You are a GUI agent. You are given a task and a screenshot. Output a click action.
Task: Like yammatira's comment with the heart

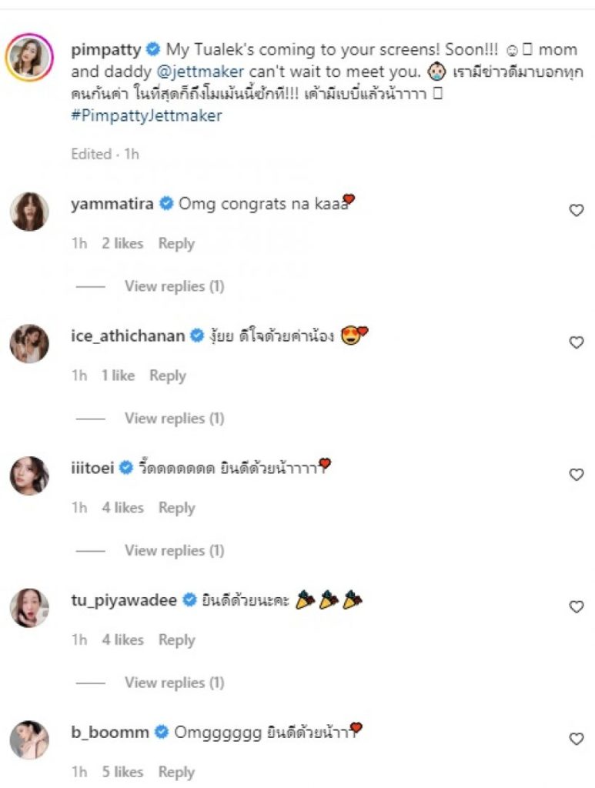pos(577,210)
